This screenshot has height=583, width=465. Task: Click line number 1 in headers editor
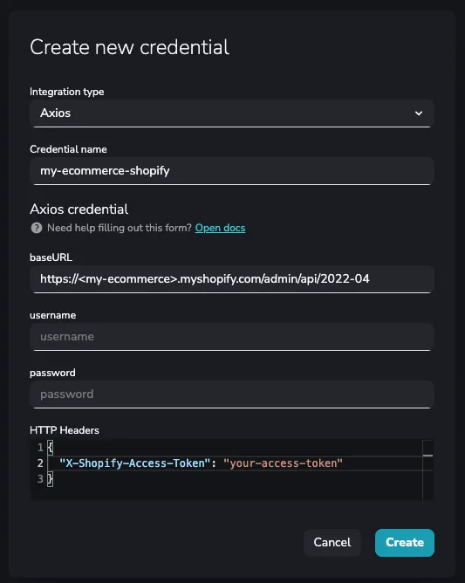[40, 448]
